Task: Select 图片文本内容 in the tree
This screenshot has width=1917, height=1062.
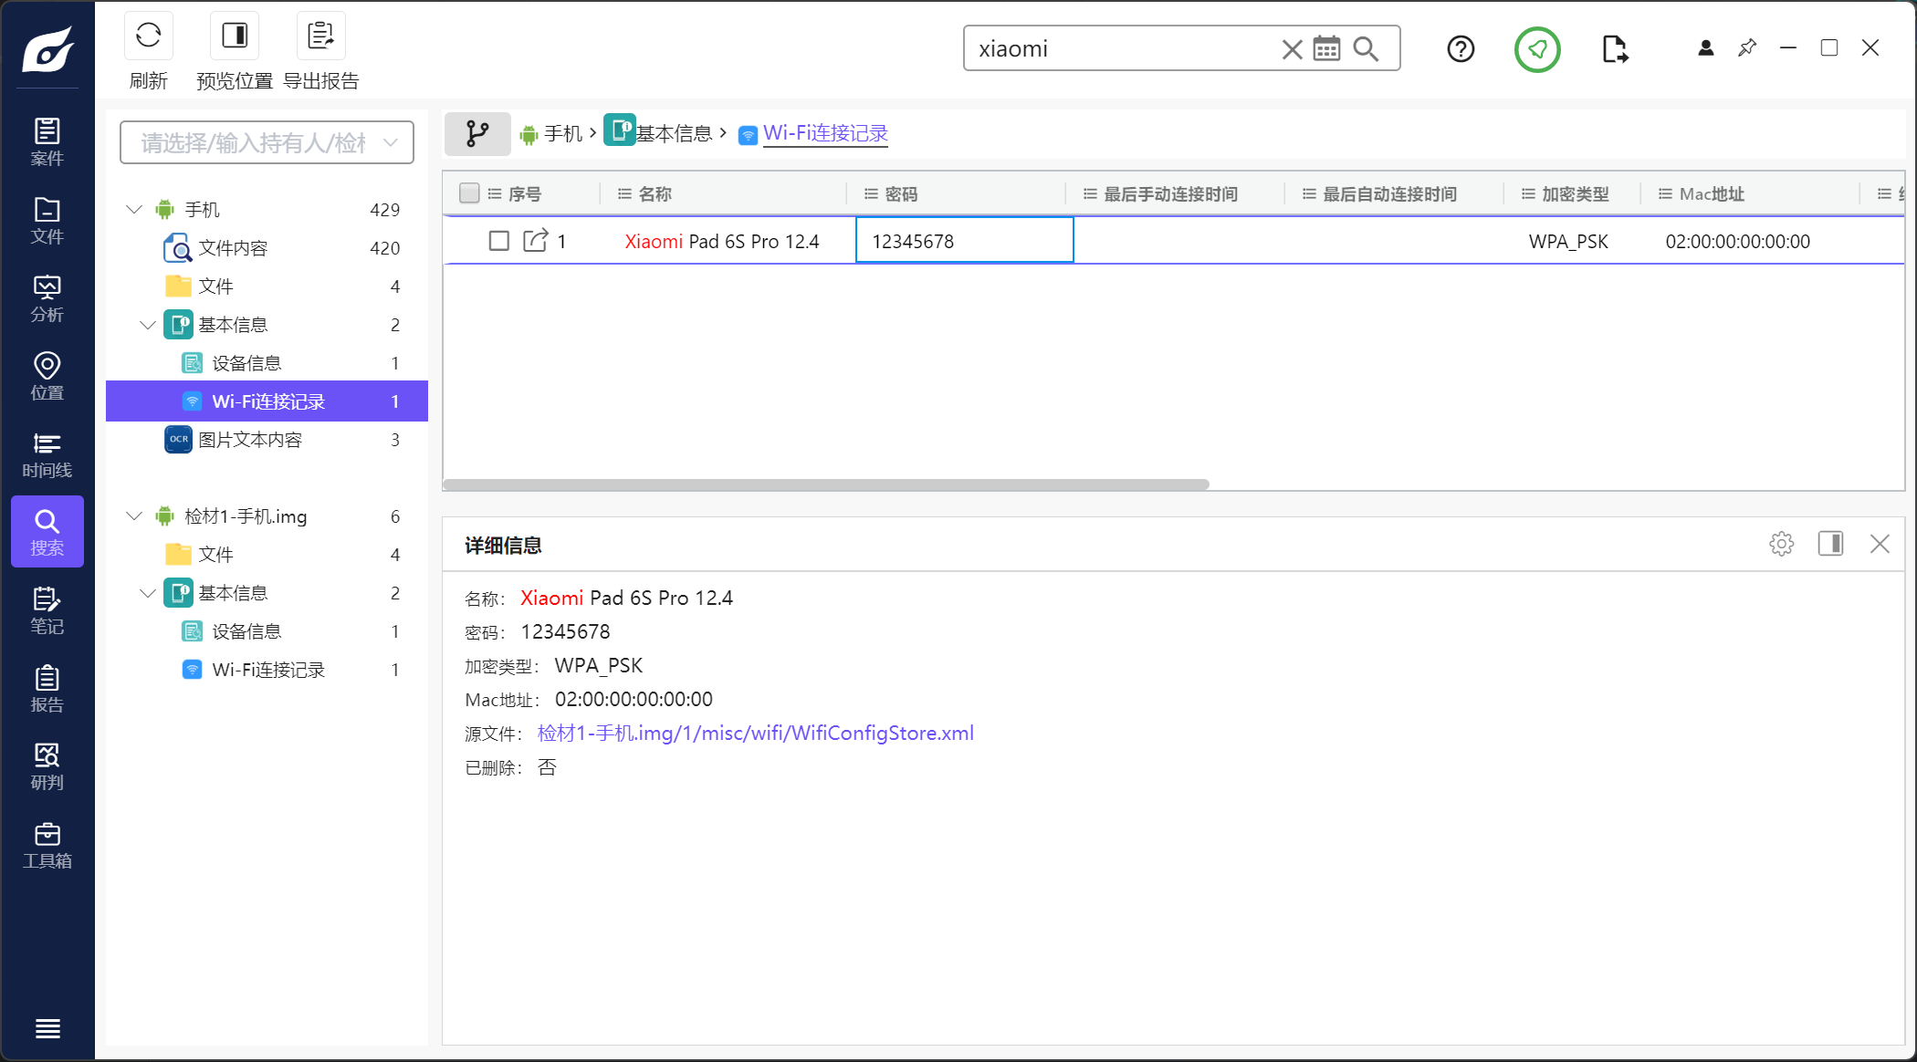Action: click(250, 440)
